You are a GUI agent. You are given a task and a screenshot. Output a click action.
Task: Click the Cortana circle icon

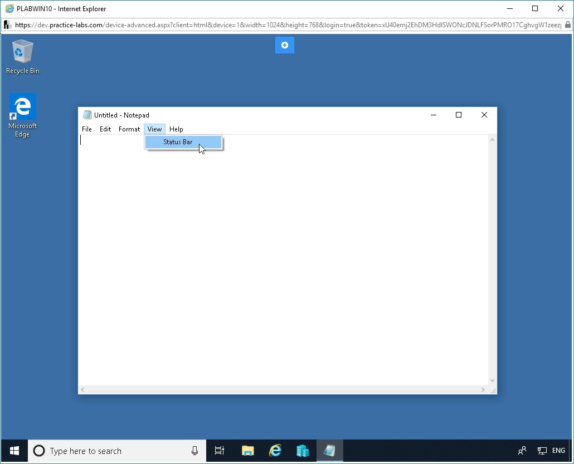click(39, 451)
